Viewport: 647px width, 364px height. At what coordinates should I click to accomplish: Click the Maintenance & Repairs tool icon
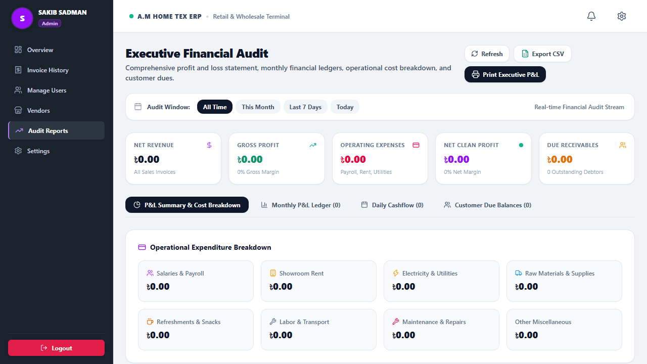[x=396, y=322]
